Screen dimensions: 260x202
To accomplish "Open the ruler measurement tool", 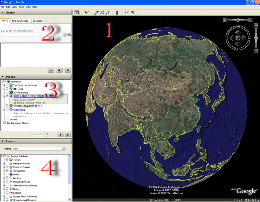I will point(117,13).
